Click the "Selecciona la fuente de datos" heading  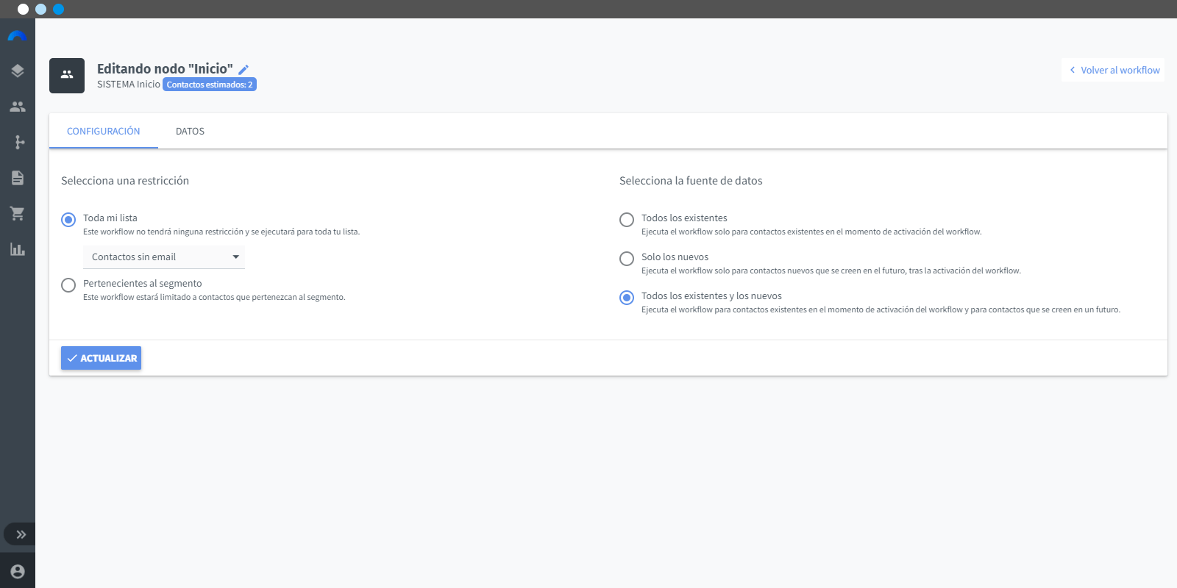pyautogui.click(x=691, y=181)
